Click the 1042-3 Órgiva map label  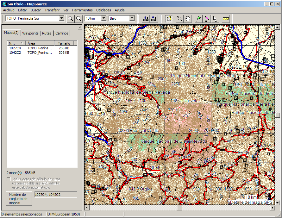pyautogui.click(x=140, y=189)
